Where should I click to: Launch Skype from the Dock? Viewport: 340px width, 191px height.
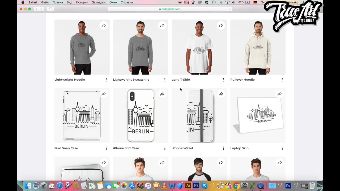(x=204, y=186)
